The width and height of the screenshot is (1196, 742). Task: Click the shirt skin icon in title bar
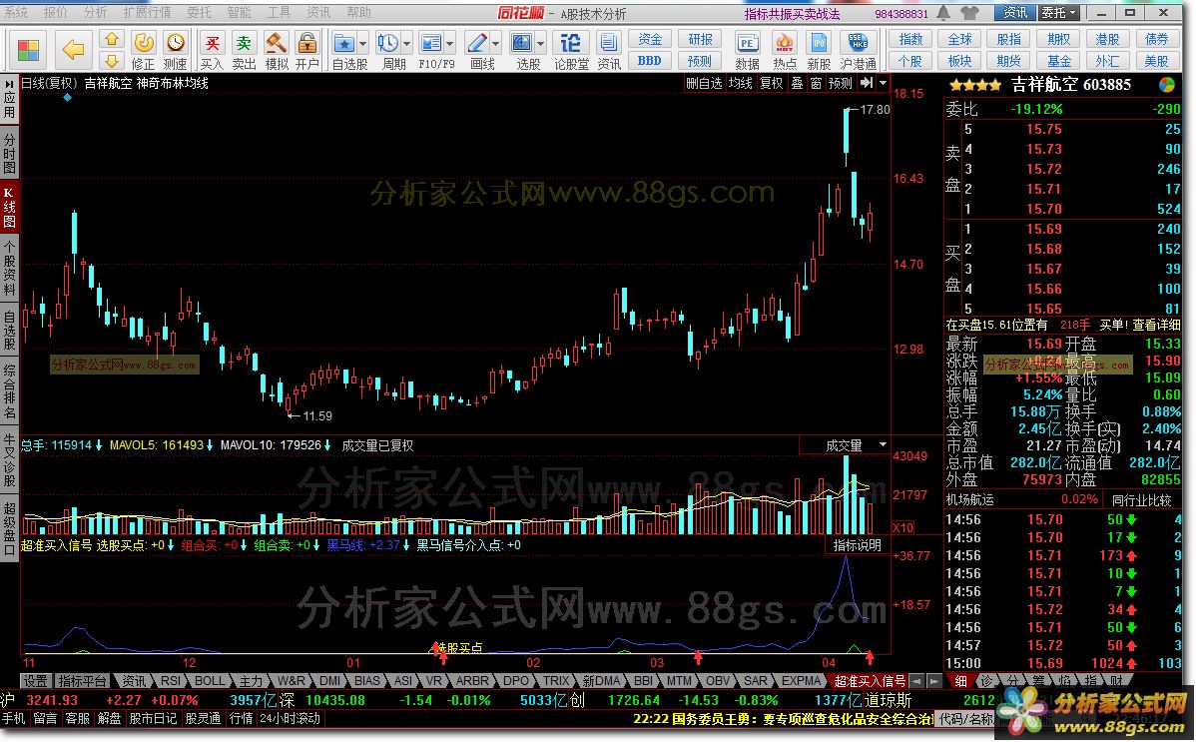click(x=969, y=13)
